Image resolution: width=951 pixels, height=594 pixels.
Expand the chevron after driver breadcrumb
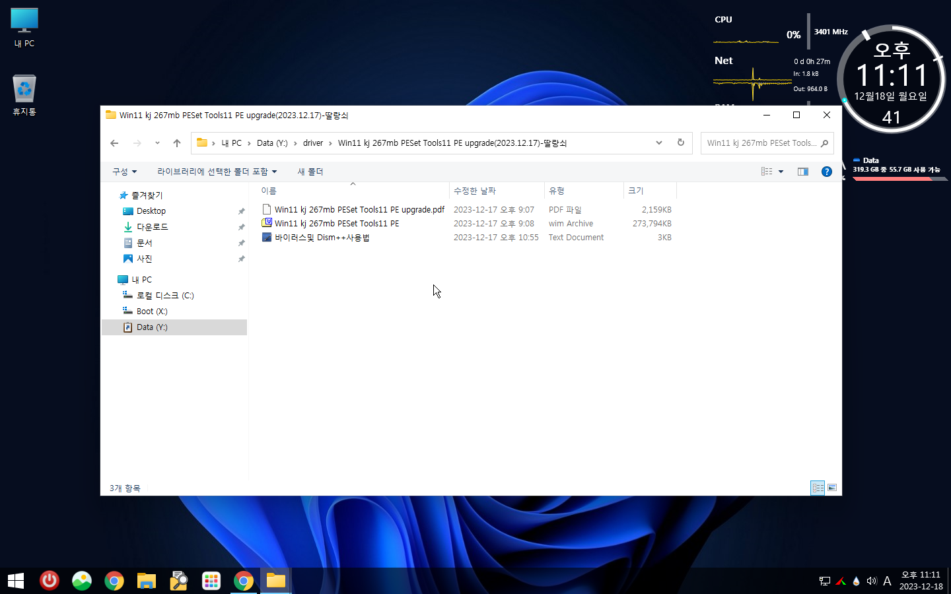(x=330, y=143)
